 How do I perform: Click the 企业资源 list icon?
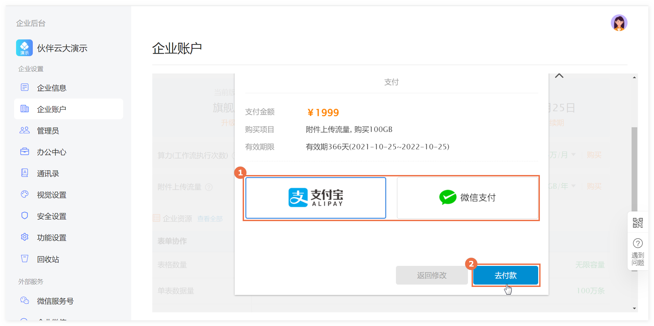click(156, 218)
